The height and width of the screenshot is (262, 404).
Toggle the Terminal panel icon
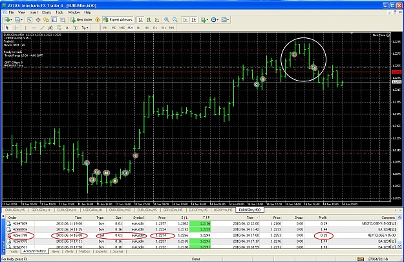pyautogui.click(x=54, y=20)
